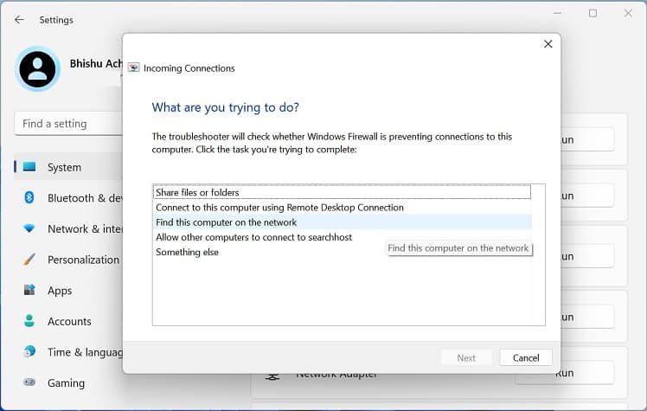Maximize the Settings window

tap(593, 13)
